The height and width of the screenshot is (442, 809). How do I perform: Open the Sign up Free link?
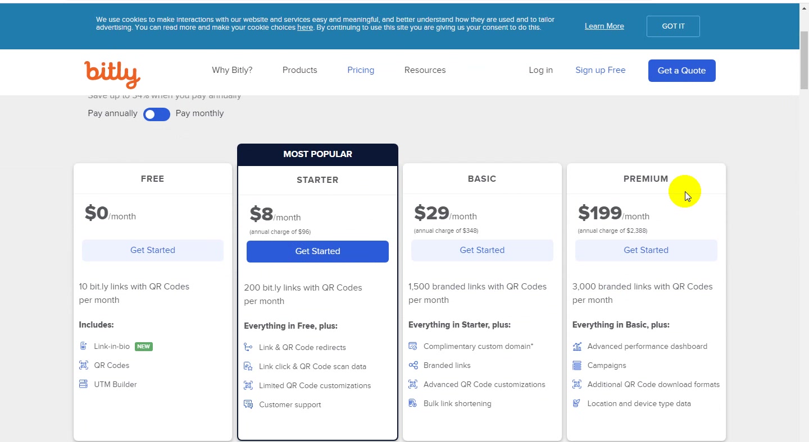point(601,70)
